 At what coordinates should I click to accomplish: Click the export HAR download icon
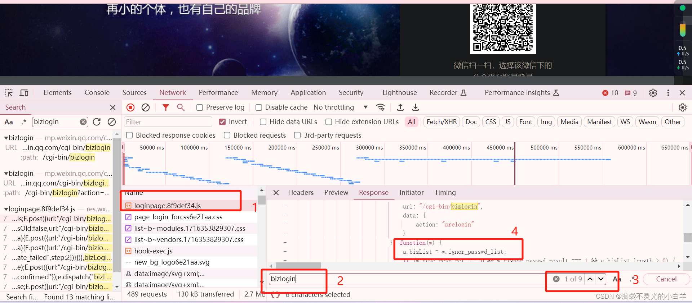[416, 107]
